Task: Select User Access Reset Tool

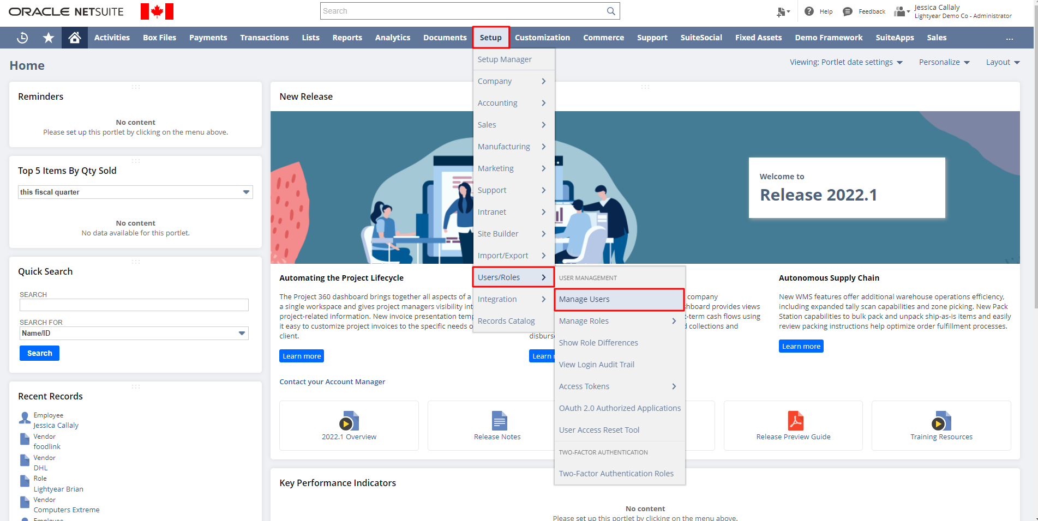Action: pos(599,430)
